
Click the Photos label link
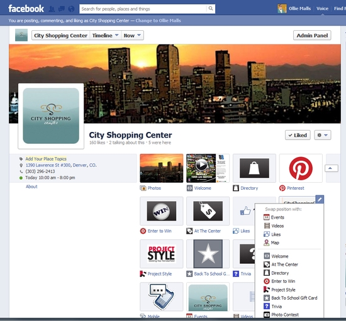click(x=154, y=188)
